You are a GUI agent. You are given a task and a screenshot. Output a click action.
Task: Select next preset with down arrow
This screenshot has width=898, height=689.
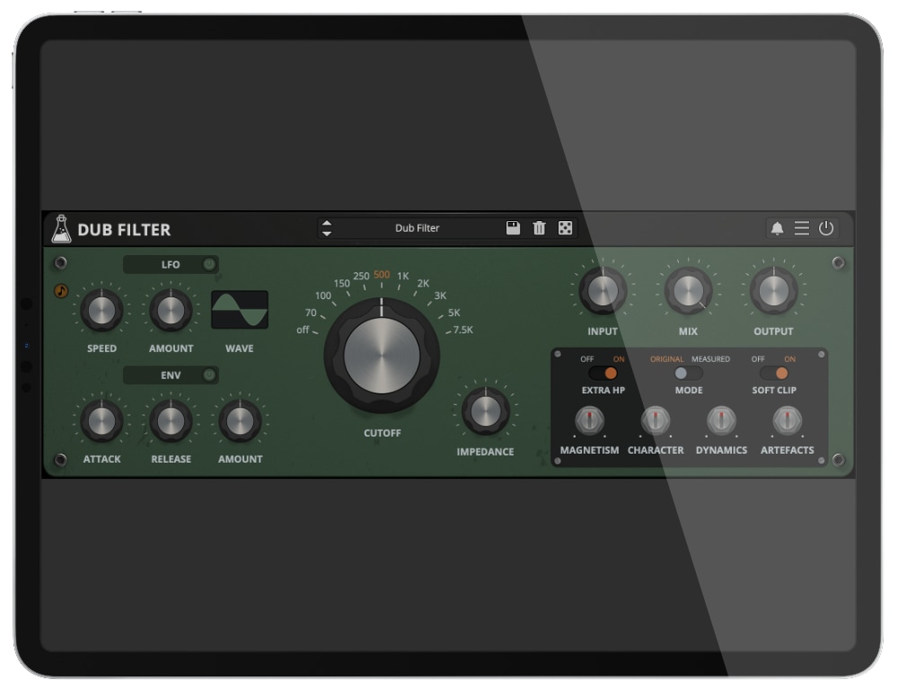click(x=327, y=233)
